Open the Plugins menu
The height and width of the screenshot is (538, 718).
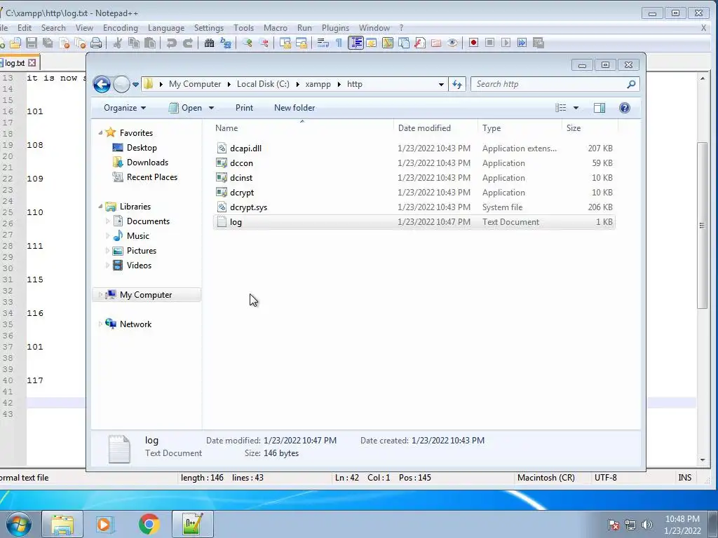point(335,28)
